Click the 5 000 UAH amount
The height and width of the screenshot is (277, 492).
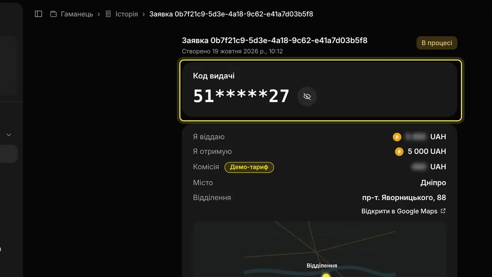tap(427, 152)
